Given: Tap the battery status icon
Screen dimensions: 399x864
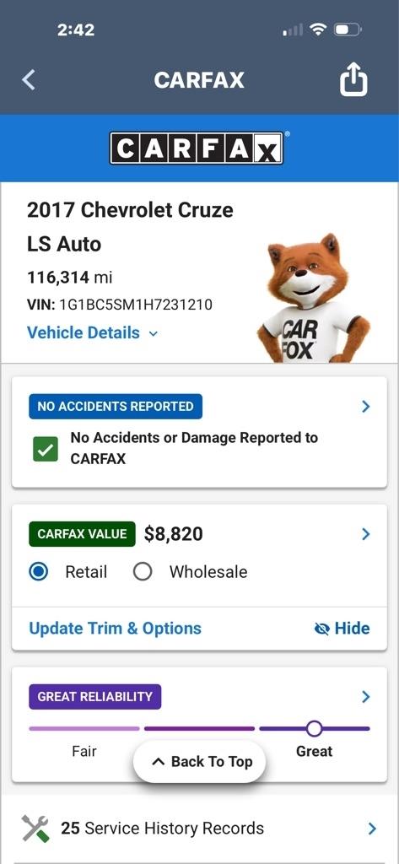Looking at the screenshot, I should [348, 30].
